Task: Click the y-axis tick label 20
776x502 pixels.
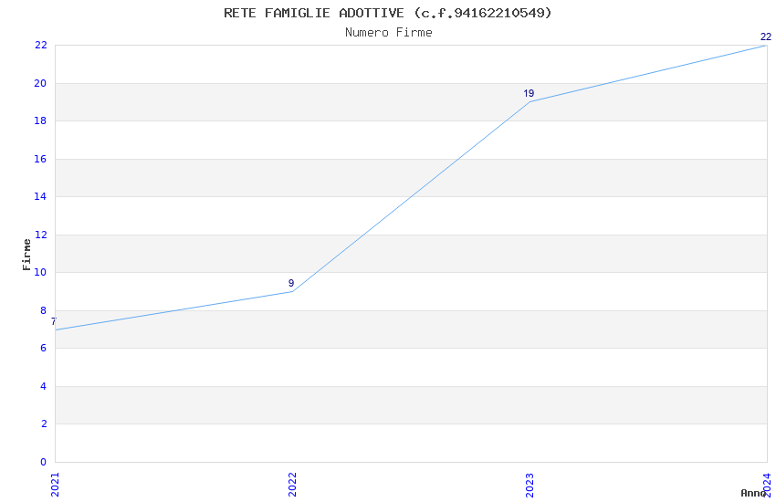Action: point(40,83)
